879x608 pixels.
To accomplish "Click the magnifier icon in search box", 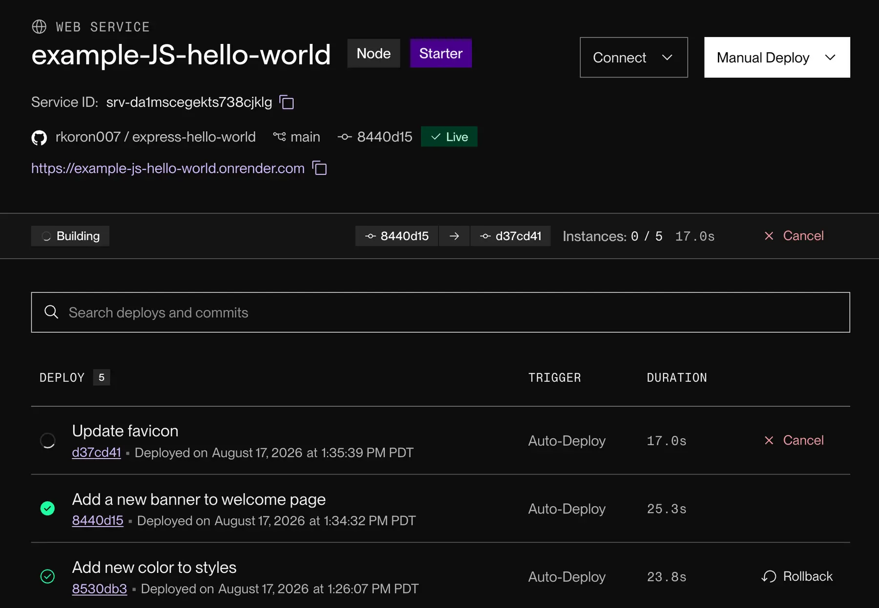I will click(51, 312).
